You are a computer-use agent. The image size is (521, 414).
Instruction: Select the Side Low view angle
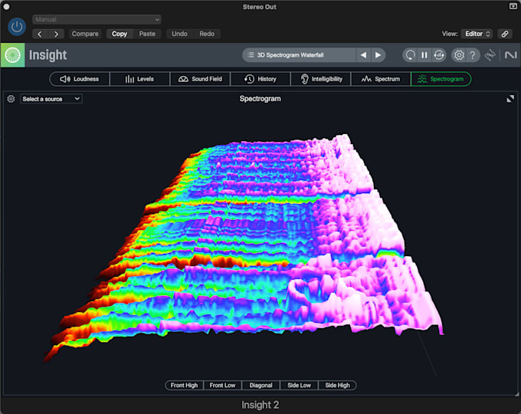(299, 386)
